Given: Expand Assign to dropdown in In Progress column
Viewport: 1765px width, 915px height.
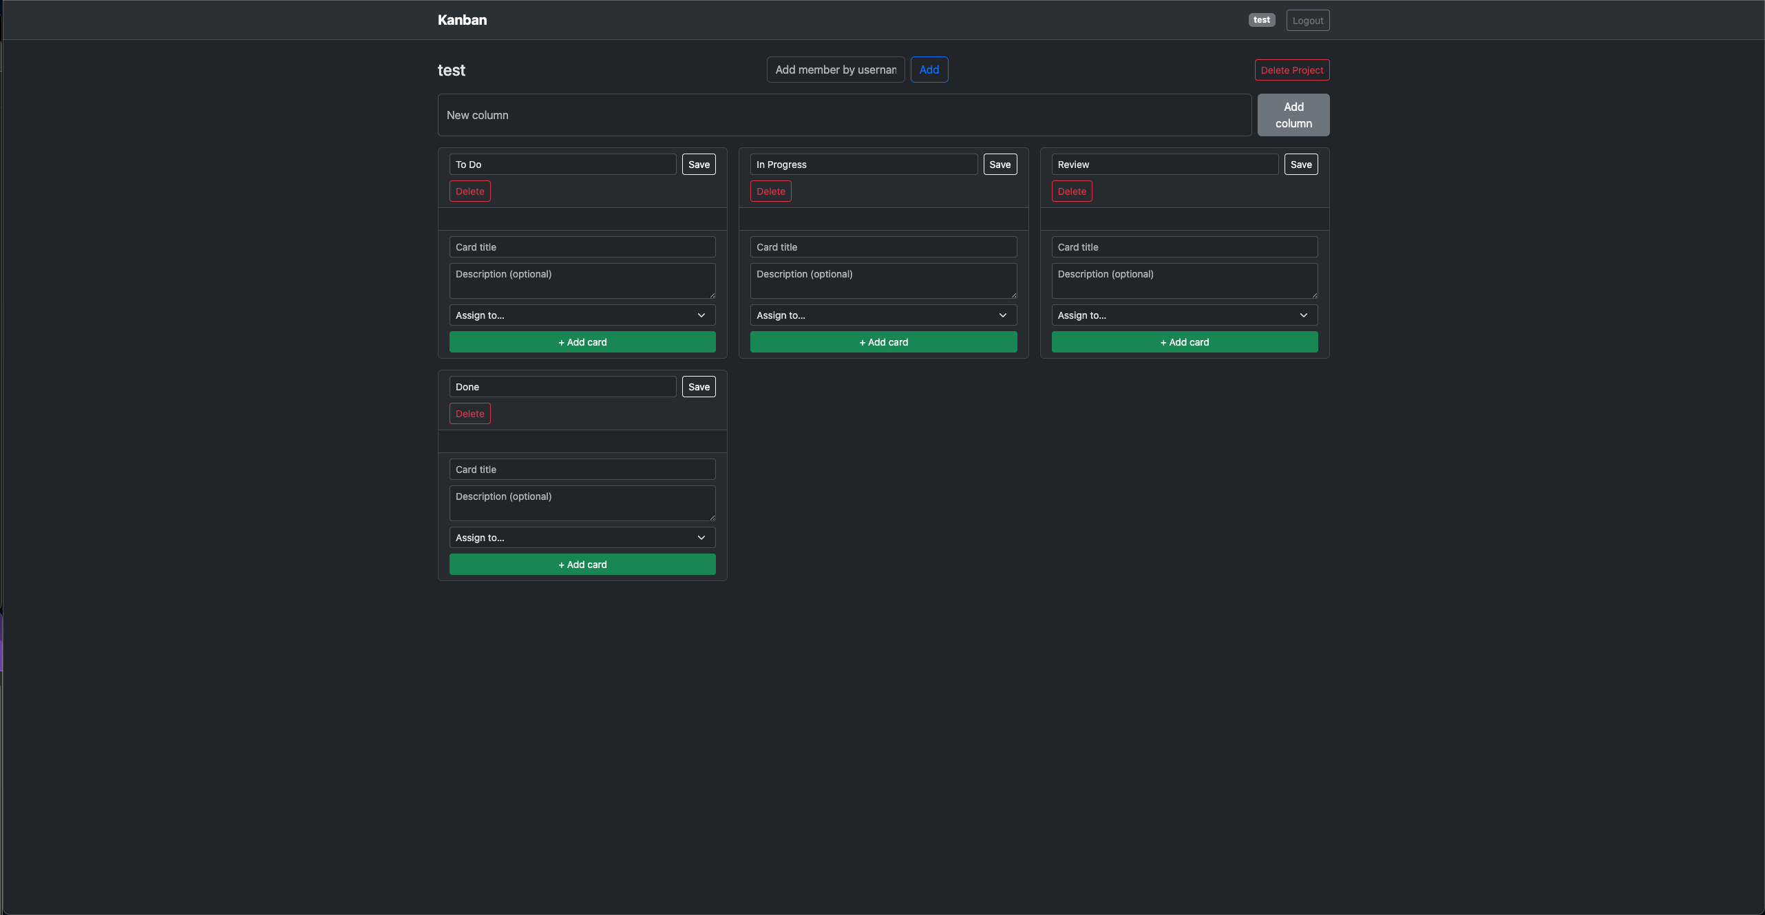Looking at the screenshot, I should pyautogui.click(x=882, y=315).
